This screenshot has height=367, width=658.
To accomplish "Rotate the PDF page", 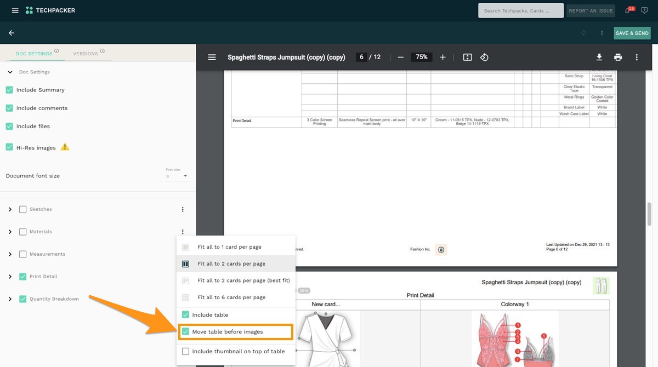I will [x=485, y=57].
